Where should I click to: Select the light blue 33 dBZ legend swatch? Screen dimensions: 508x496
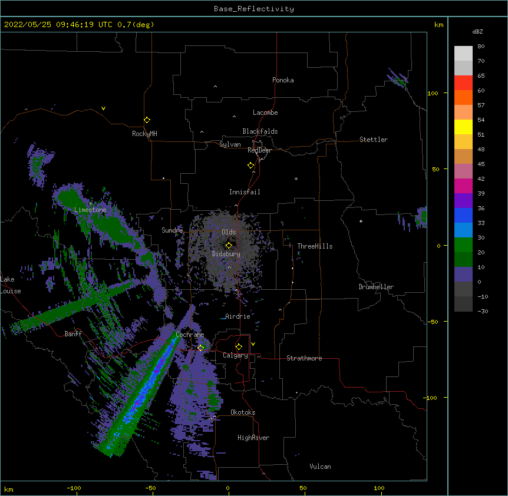tap(463, 230)
